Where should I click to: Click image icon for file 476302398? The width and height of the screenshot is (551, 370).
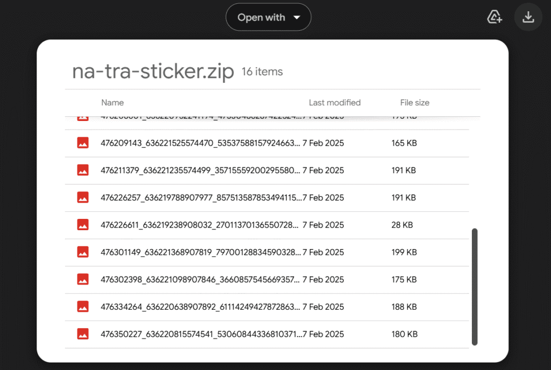point(83,280)
